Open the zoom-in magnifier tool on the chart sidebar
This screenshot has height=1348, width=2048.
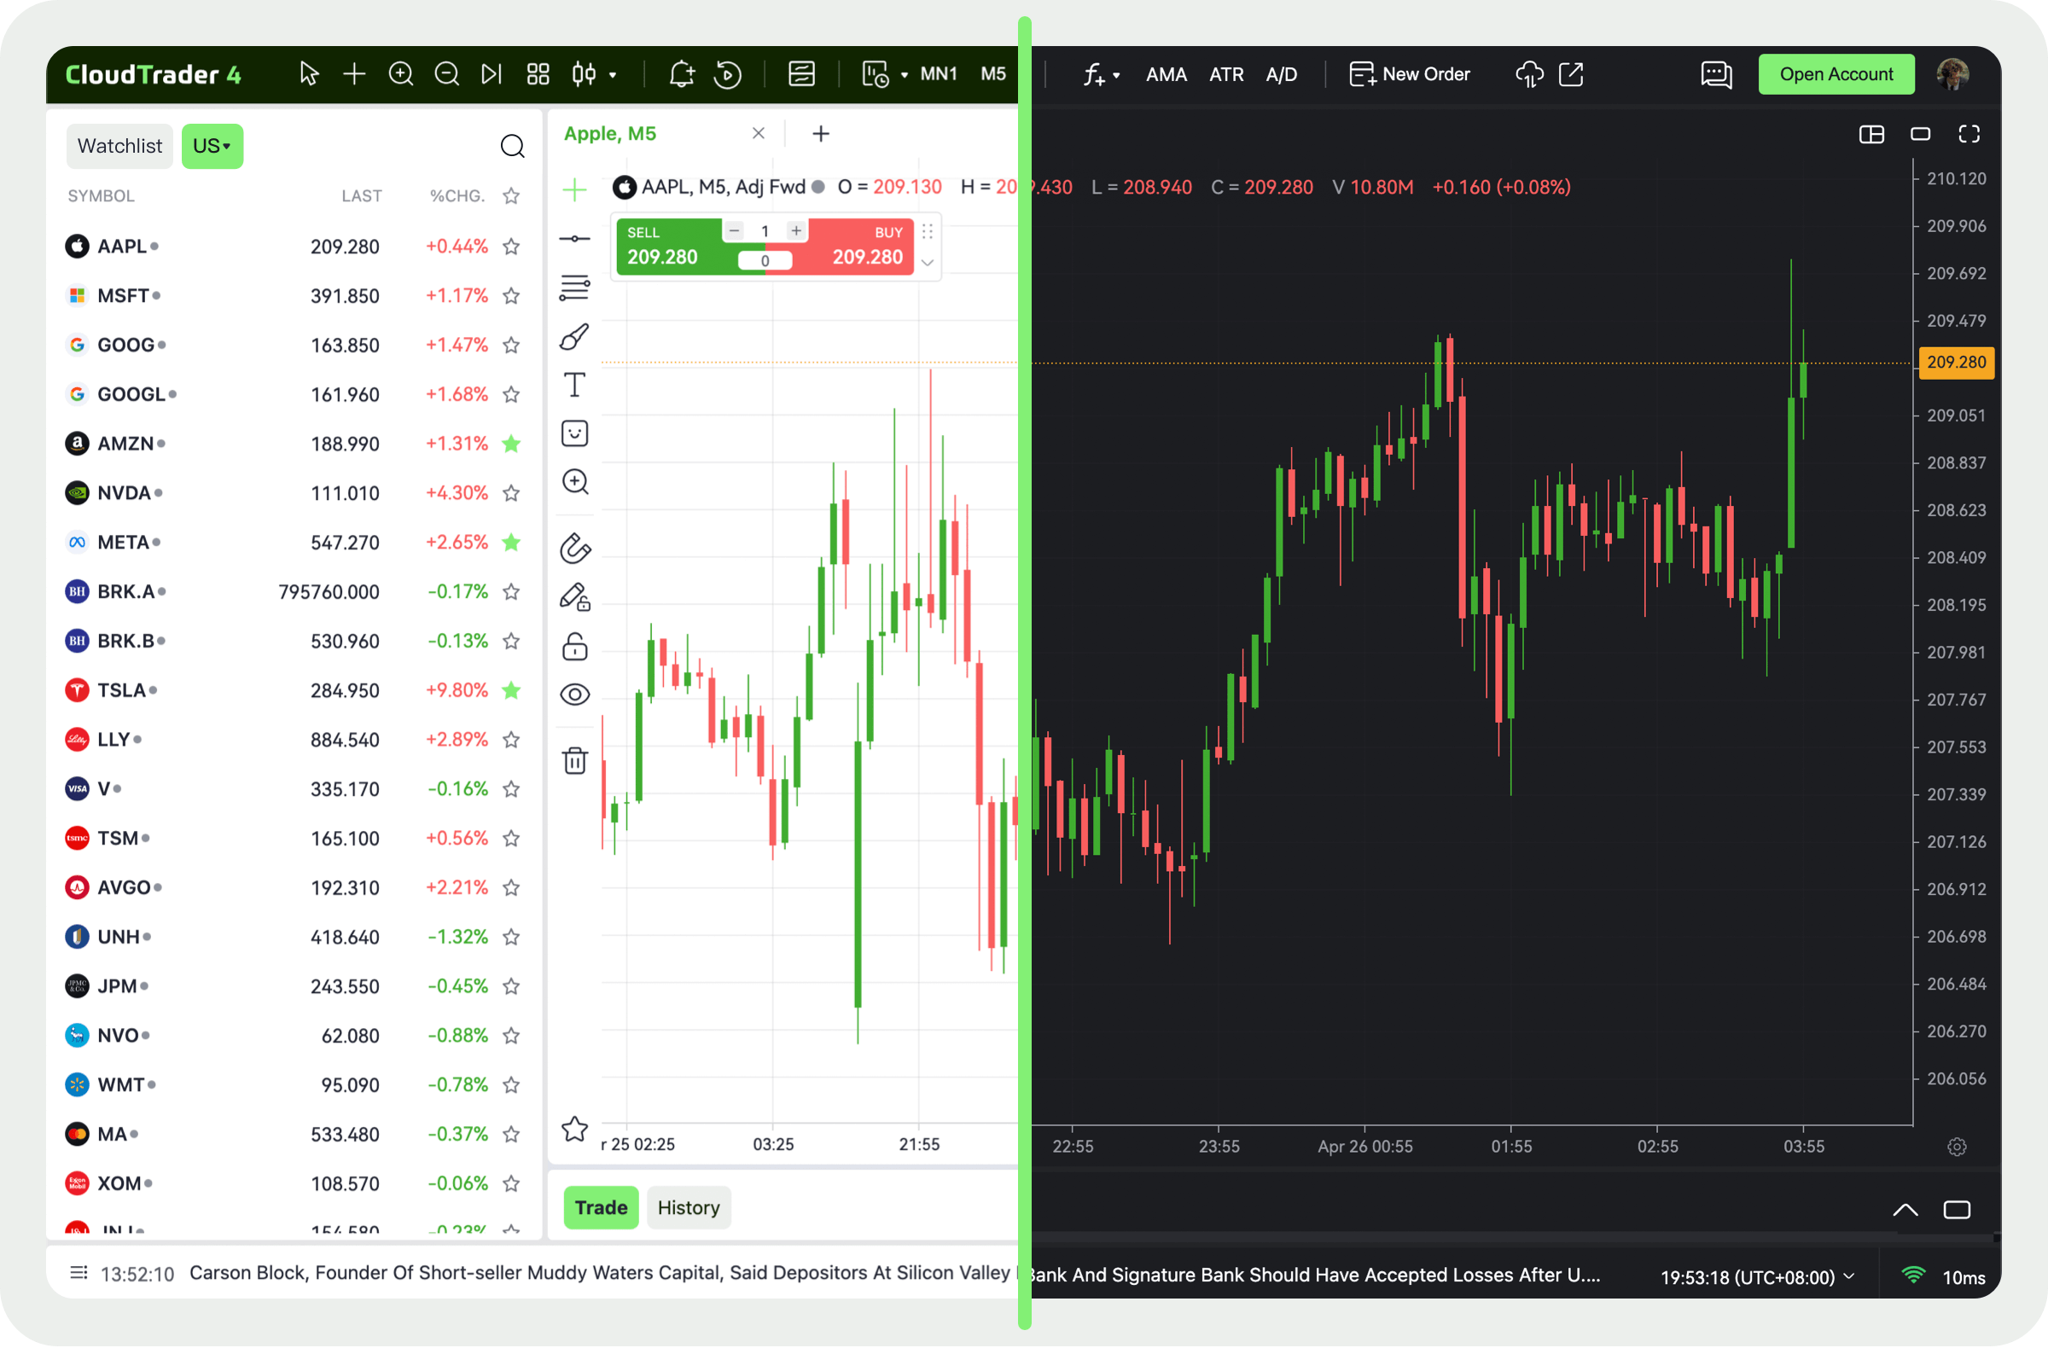click(575, 482)
